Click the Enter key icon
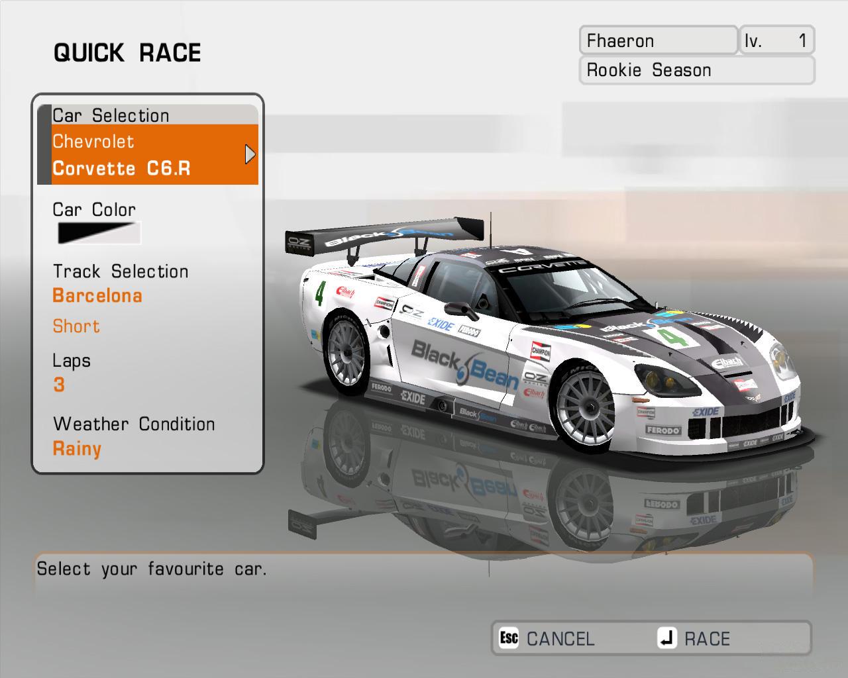The height and width of the screenshot is (678, 848). pos(666,638)
